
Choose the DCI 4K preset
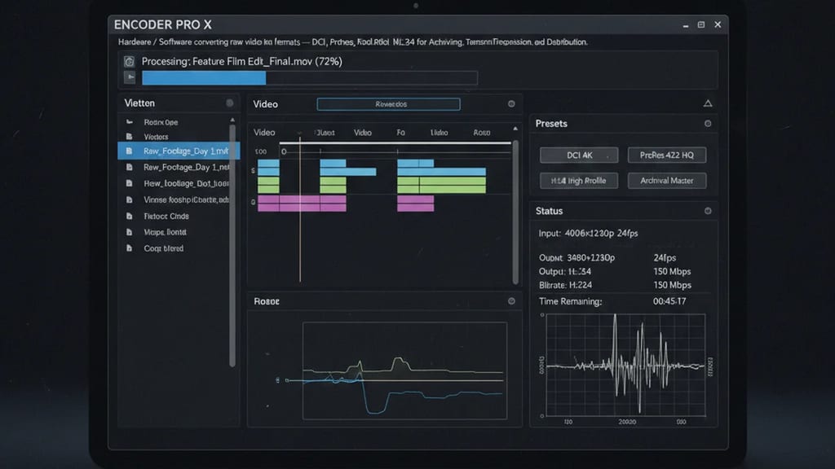(579, 156)
